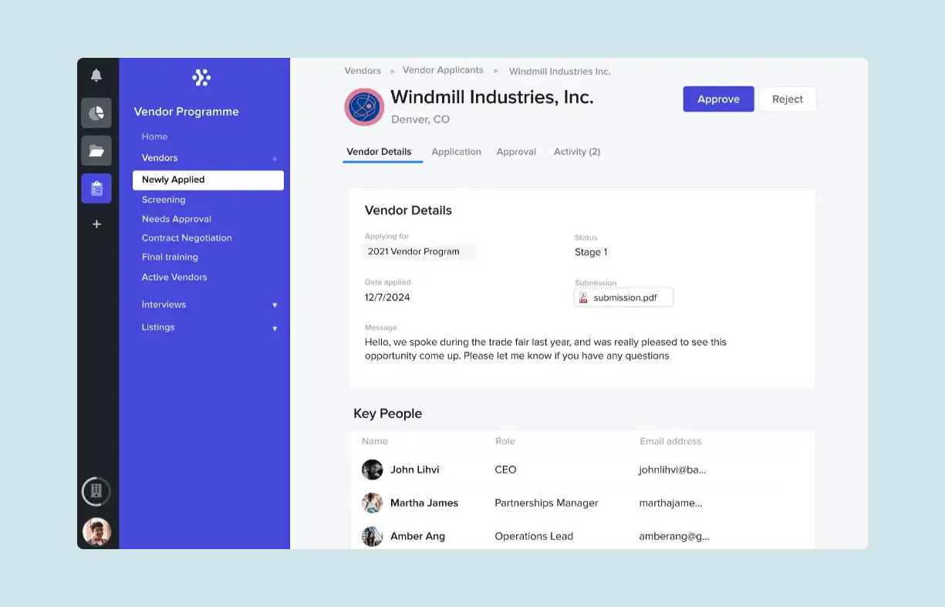Click the Vendor Programme heading

pos(186,112)
